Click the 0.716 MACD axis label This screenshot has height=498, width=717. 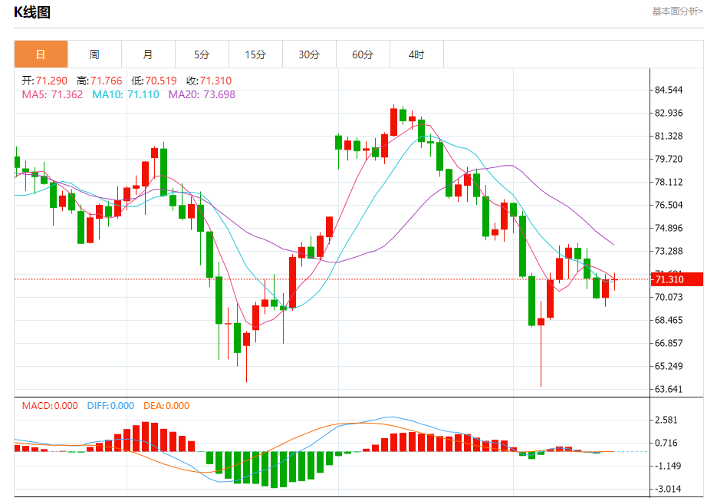[666, 443]
